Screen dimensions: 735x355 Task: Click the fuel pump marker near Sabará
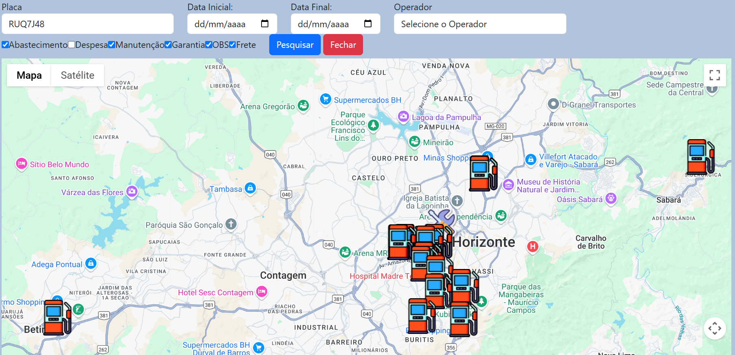pos(700,157)
